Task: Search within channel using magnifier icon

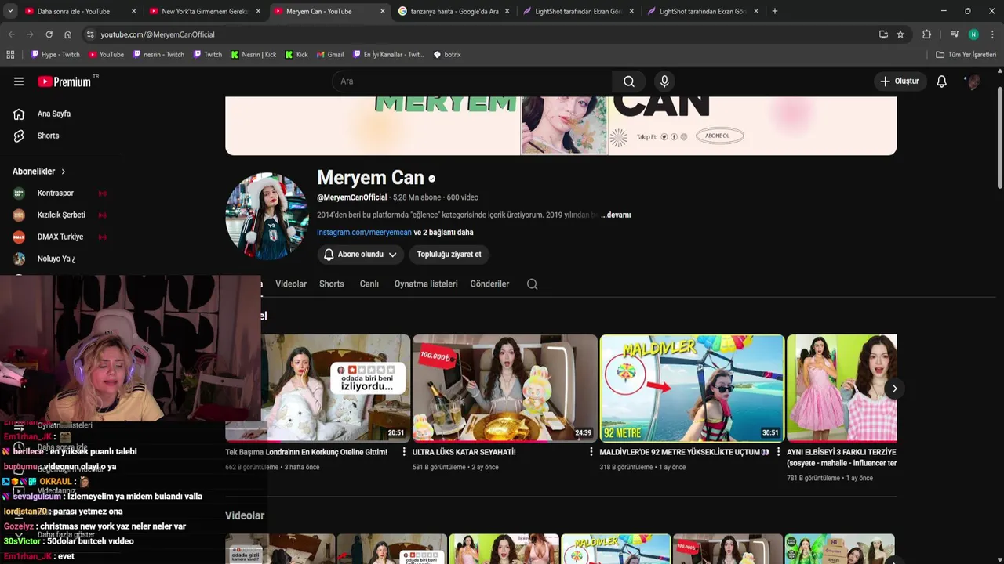Action: (533, 284)
